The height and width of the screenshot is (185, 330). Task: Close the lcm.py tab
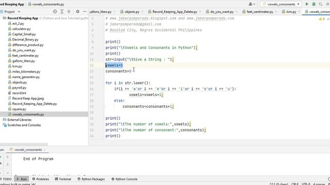click(299, 12)
